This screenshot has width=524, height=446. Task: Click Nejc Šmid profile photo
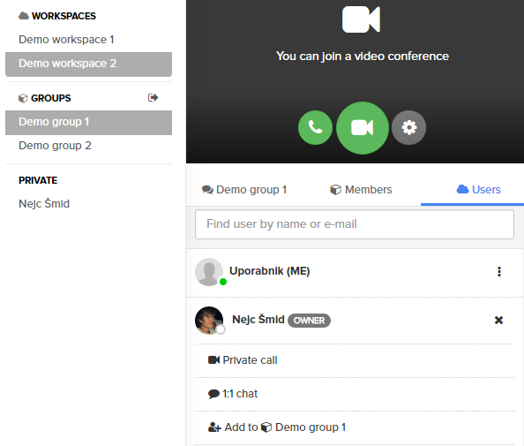coord(209,321)
